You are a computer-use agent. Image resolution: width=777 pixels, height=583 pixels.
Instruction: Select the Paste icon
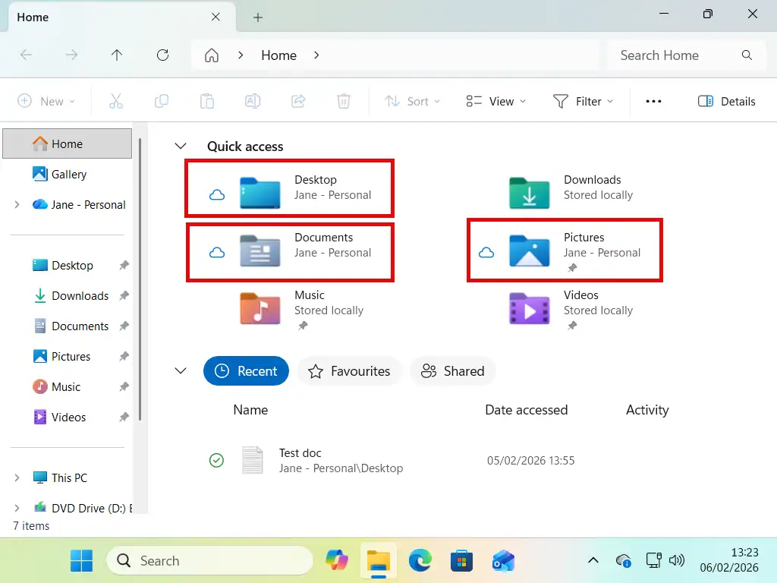tap(207, 100)
